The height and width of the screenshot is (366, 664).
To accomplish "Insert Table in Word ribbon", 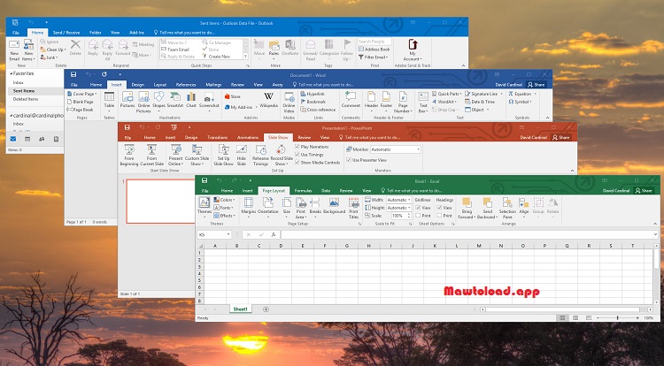I will pos(109,100).
